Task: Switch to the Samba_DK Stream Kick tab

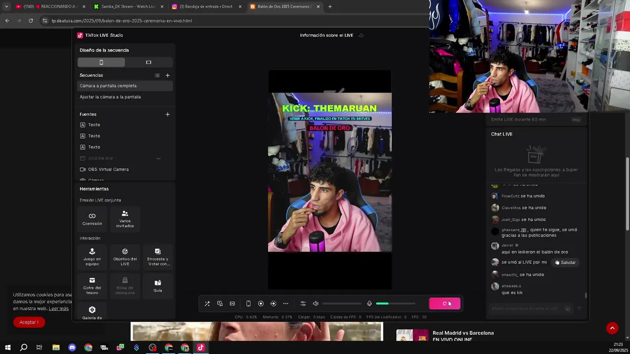Action: coord(128,6)
